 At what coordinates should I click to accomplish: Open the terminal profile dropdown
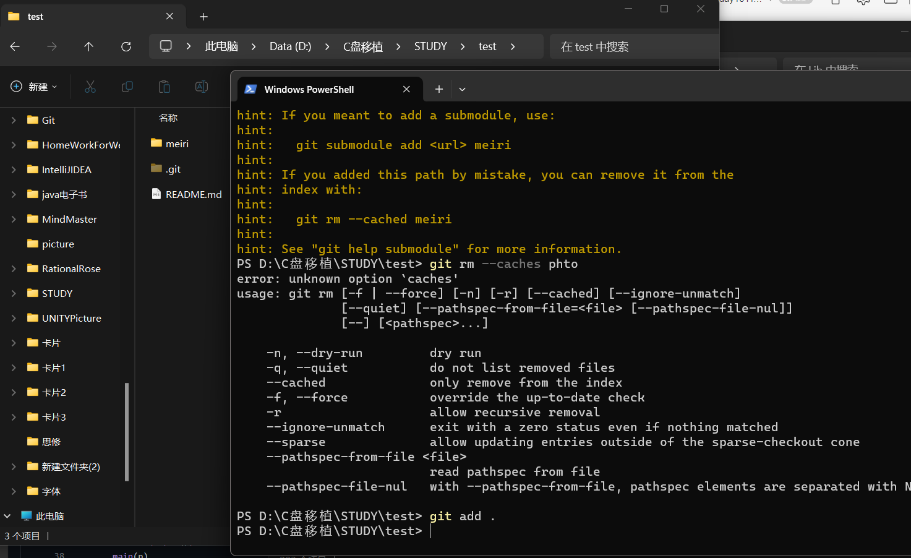click(x=462, y=89)
